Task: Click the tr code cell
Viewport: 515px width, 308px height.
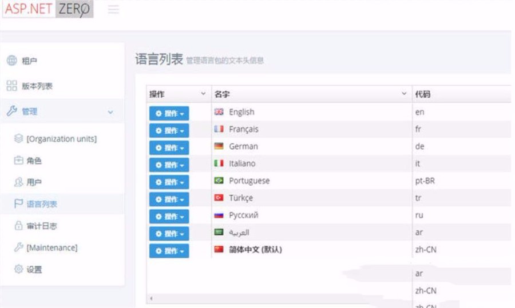Action: [418, 198]
